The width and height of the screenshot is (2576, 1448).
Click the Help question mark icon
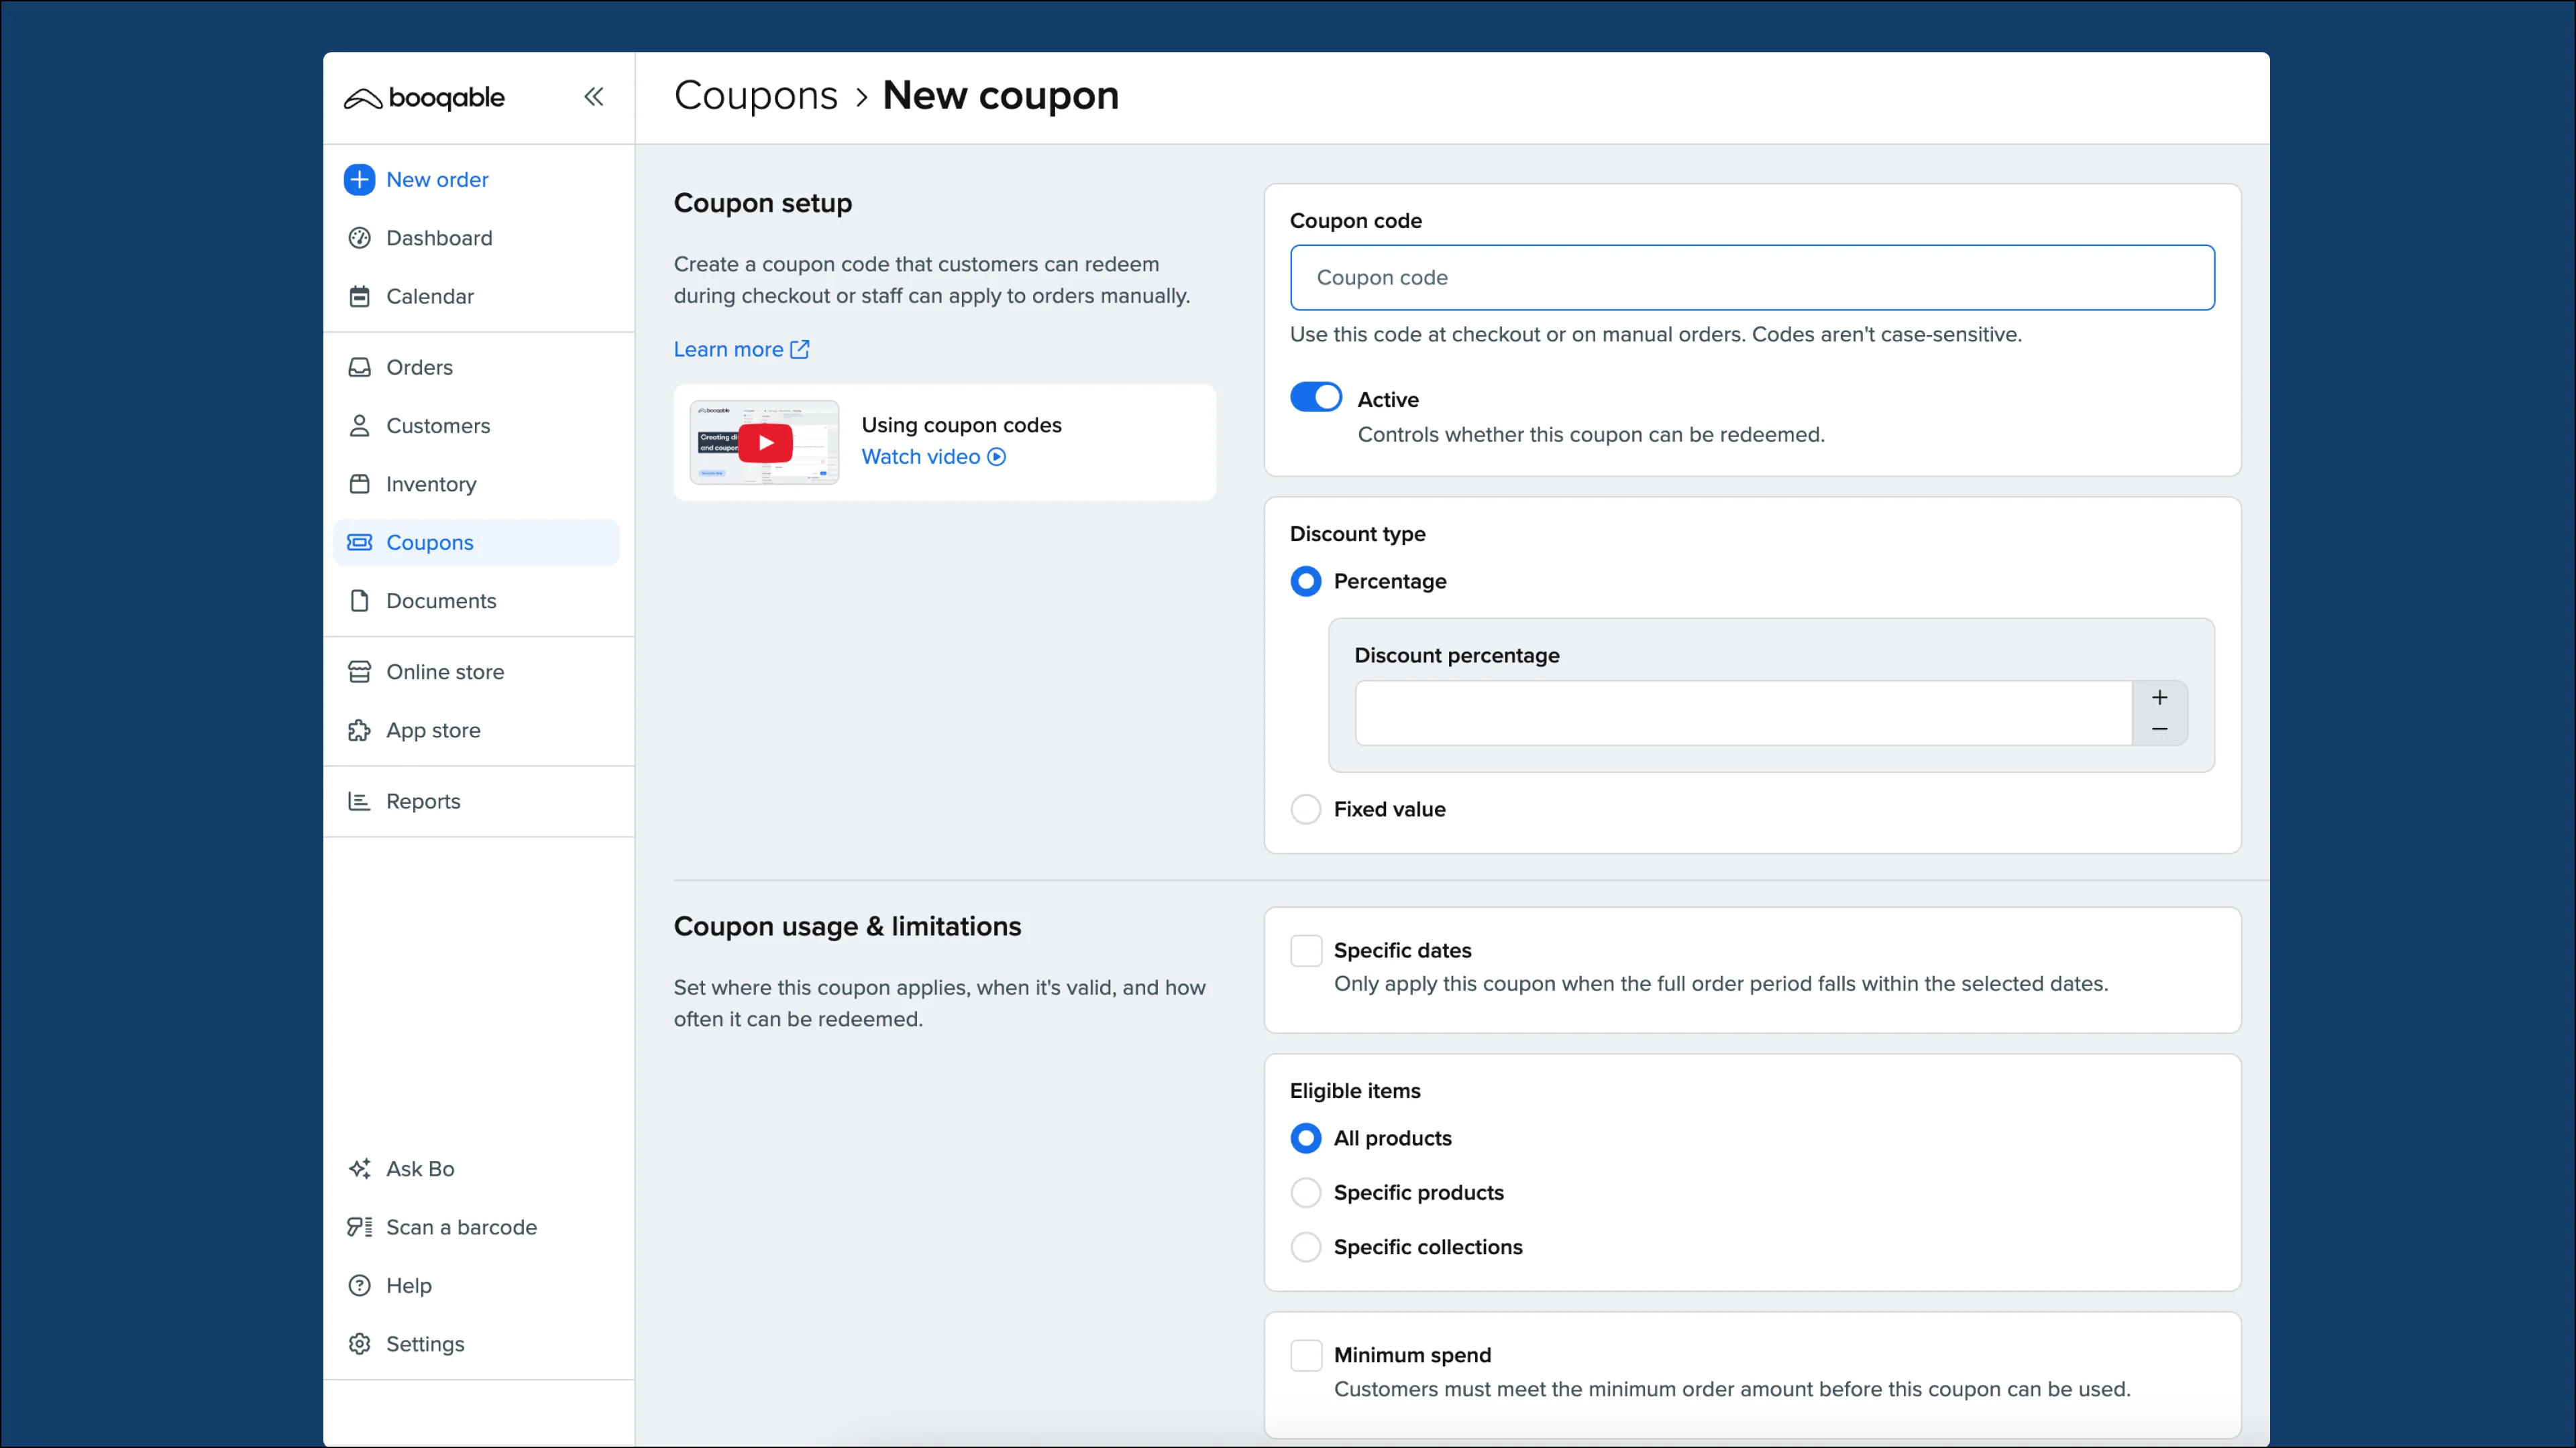359,1286
